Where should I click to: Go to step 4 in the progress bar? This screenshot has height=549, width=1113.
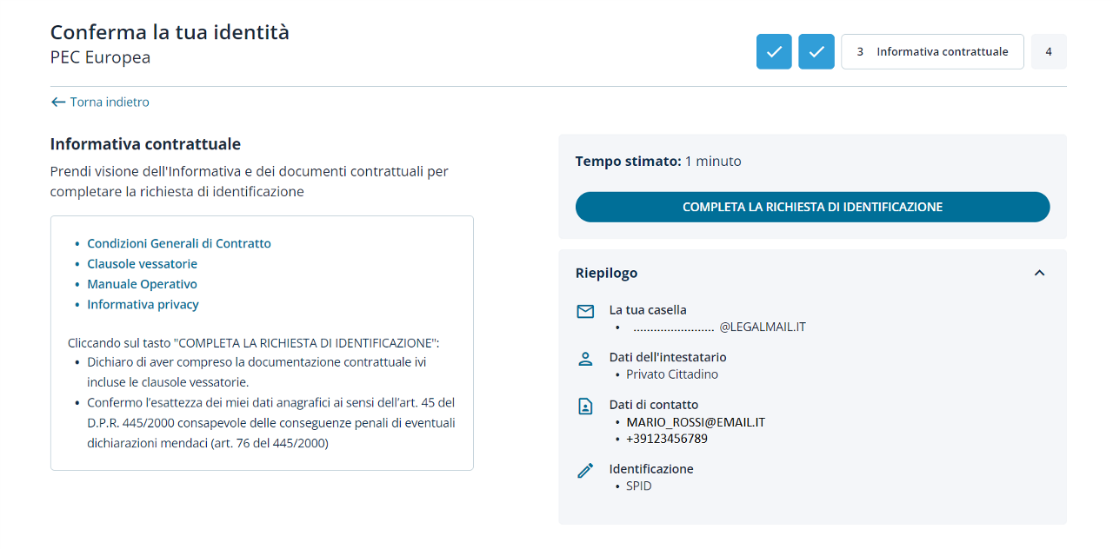[x=1049, y=51]
